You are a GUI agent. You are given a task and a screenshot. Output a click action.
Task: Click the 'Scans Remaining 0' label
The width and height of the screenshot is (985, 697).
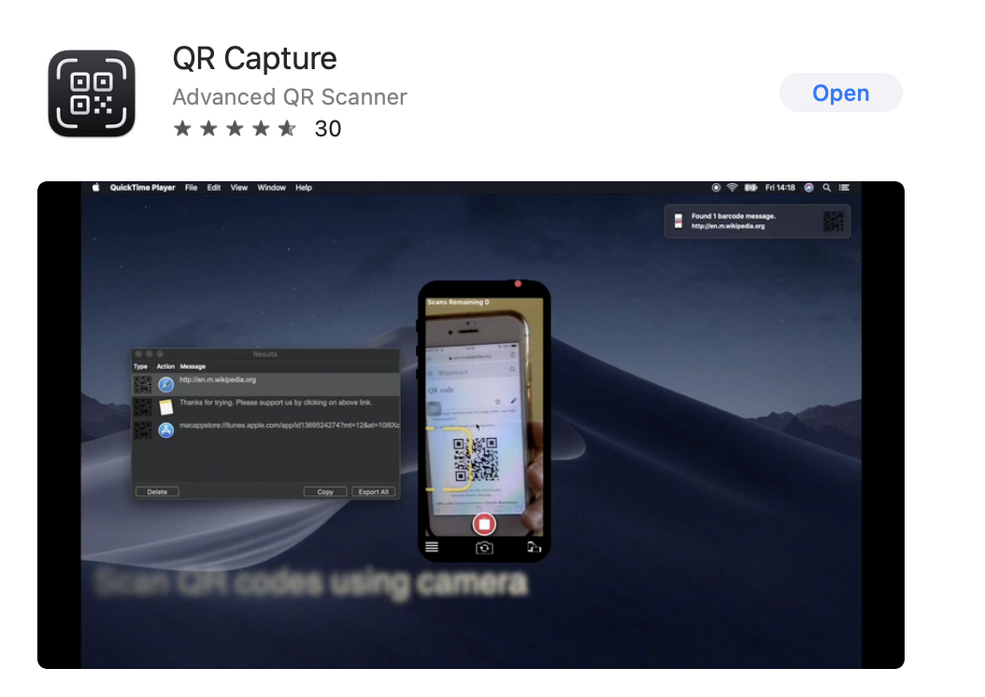click(x=458, y=302)
